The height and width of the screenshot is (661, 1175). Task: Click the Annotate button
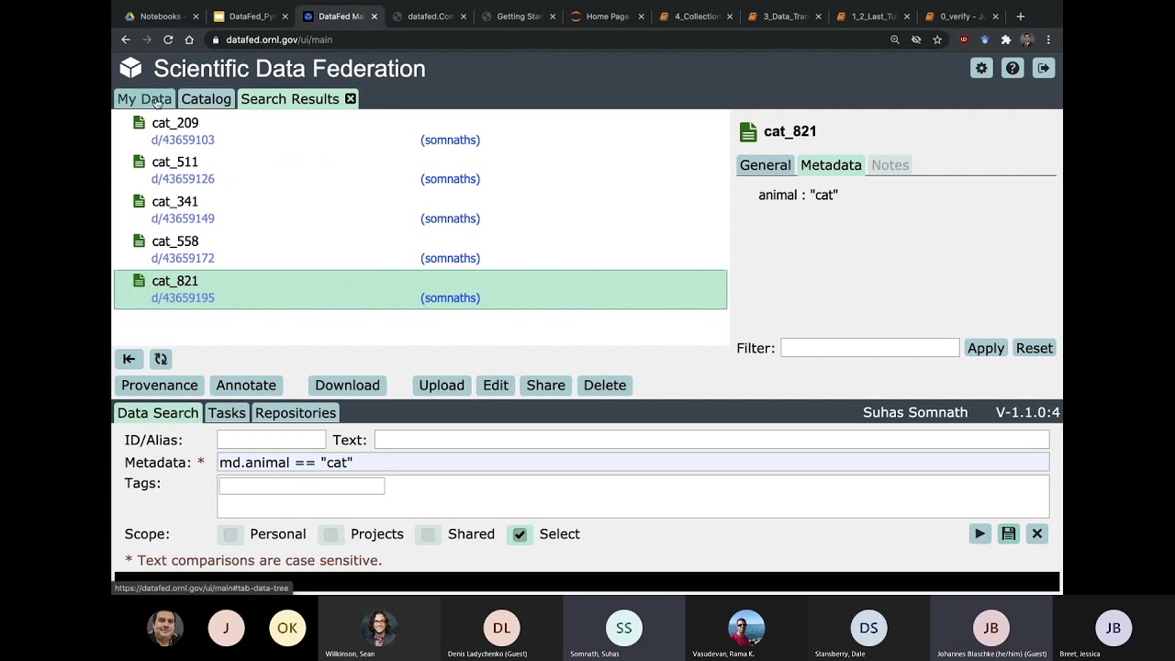click(246, 386)
